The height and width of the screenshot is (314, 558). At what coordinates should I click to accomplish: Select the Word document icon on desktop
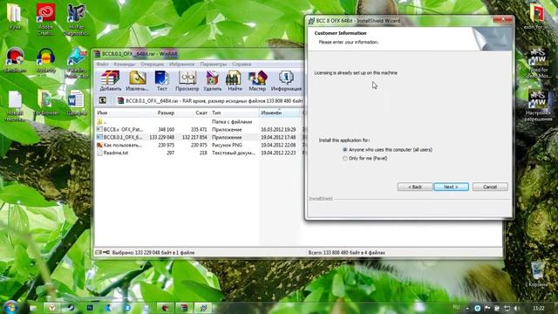click(76, 103)
